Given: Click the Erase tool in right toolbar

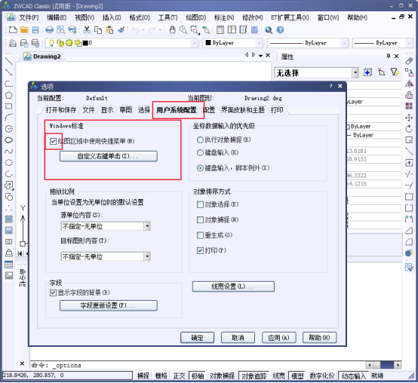Looking at the screenshot, I should pos(409,61).
